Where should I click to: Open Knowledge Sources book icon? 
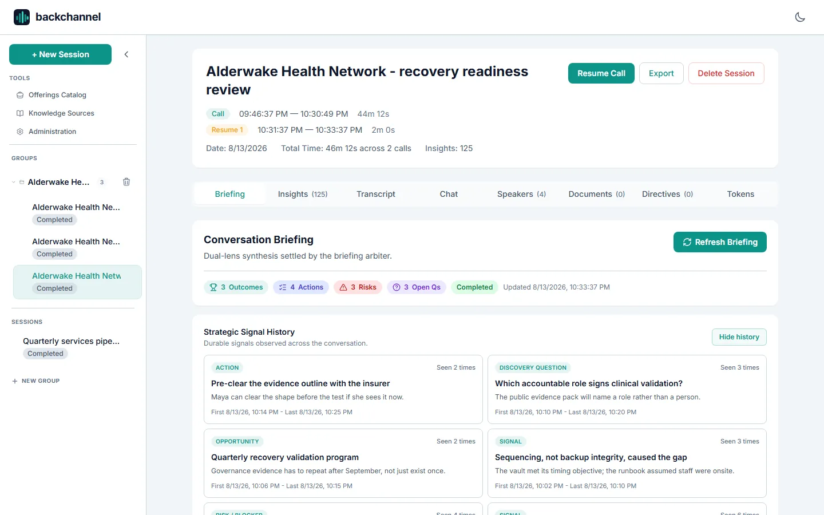pos(20,113)
